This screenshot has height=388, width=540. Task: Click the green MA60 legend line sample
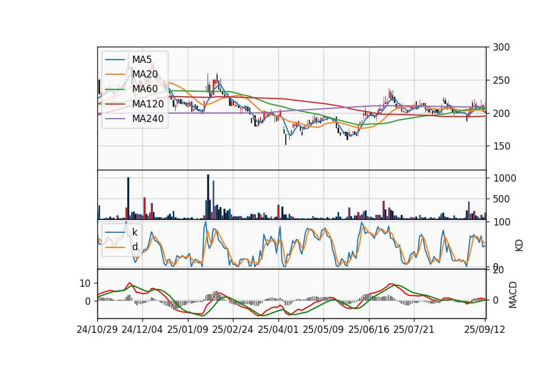click(115, 89)
